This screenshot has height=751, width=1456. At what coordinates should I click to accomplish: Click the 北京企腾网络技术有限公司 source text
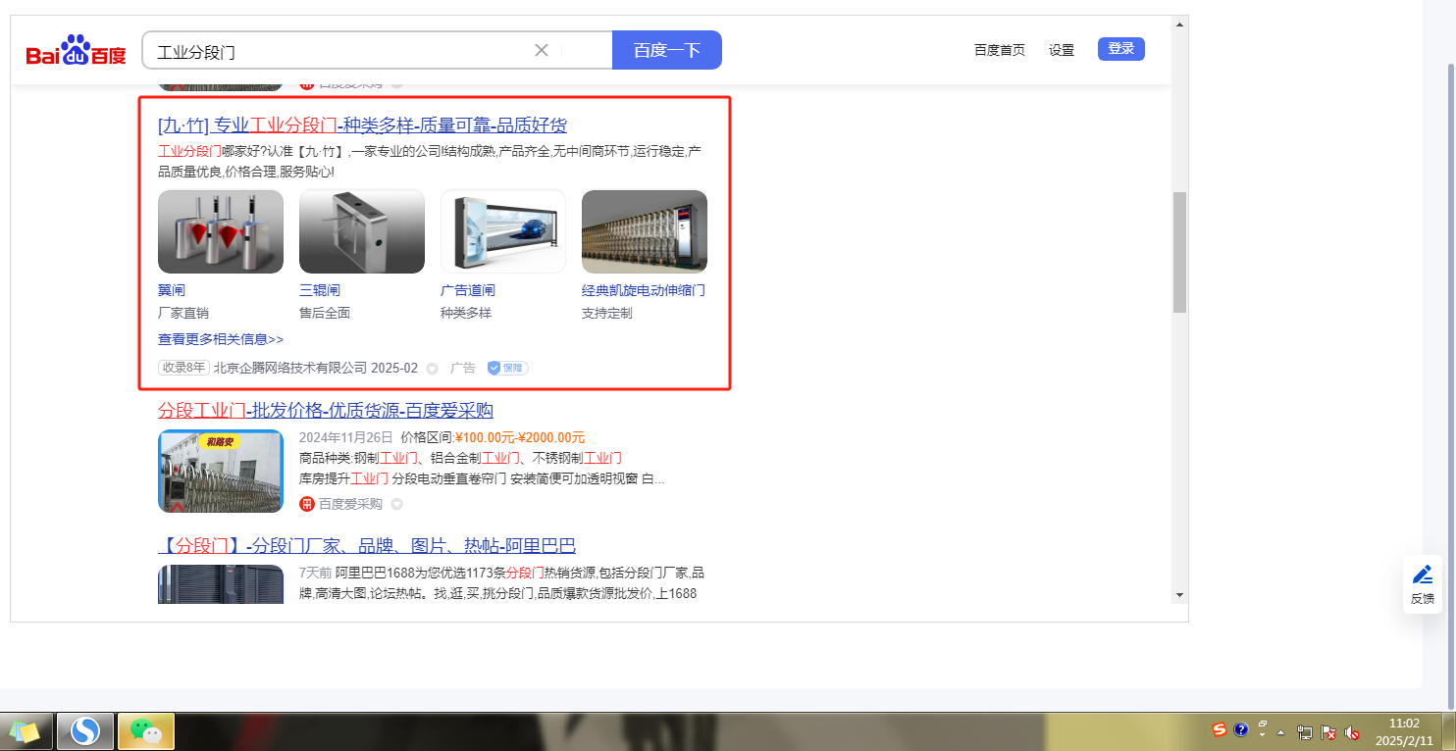click(290, 368)
